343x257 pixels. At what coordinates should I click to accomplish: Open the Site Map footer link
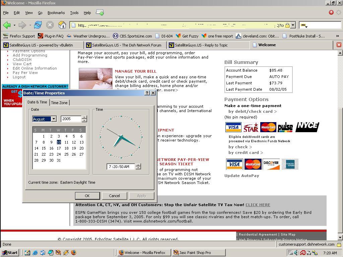tap(288, 234)
